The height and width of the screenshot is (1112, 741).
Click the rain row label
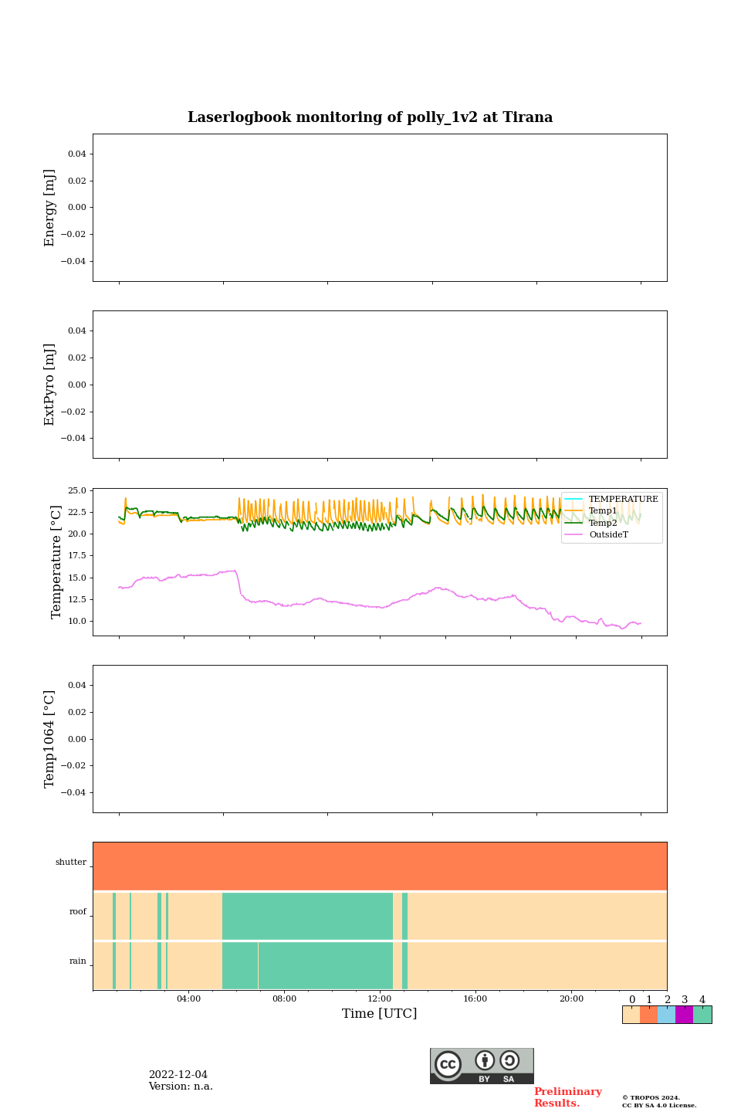[78, 961]
